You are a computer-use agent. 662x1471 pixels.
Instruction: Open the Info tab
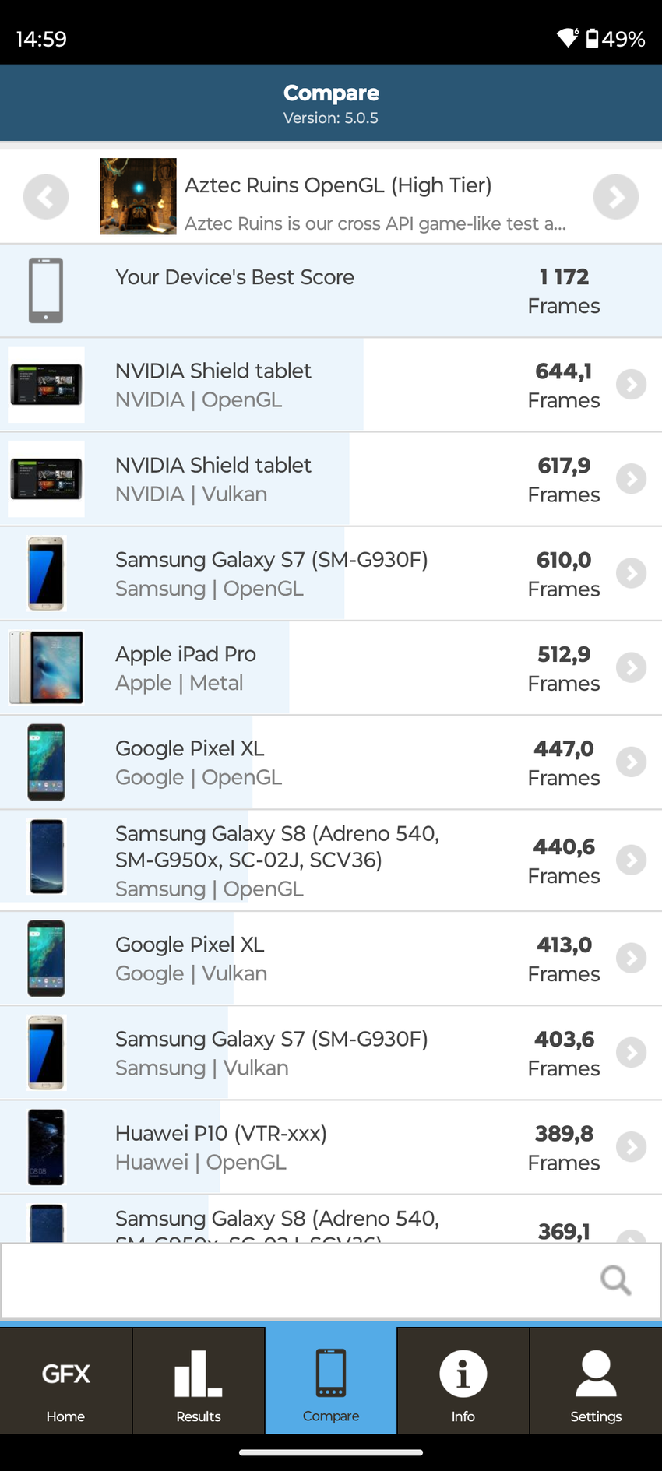463,1381
